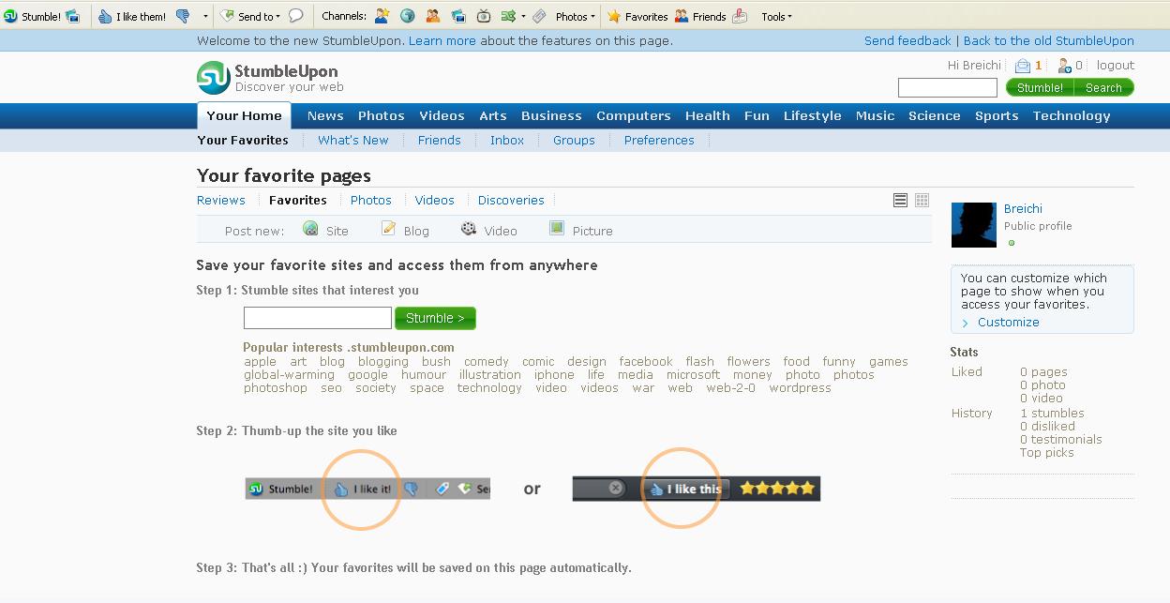Click the thumbs-up 'I like them!' toolbar button
This screenshot has height=603, width=1170.
coord(132,16)
